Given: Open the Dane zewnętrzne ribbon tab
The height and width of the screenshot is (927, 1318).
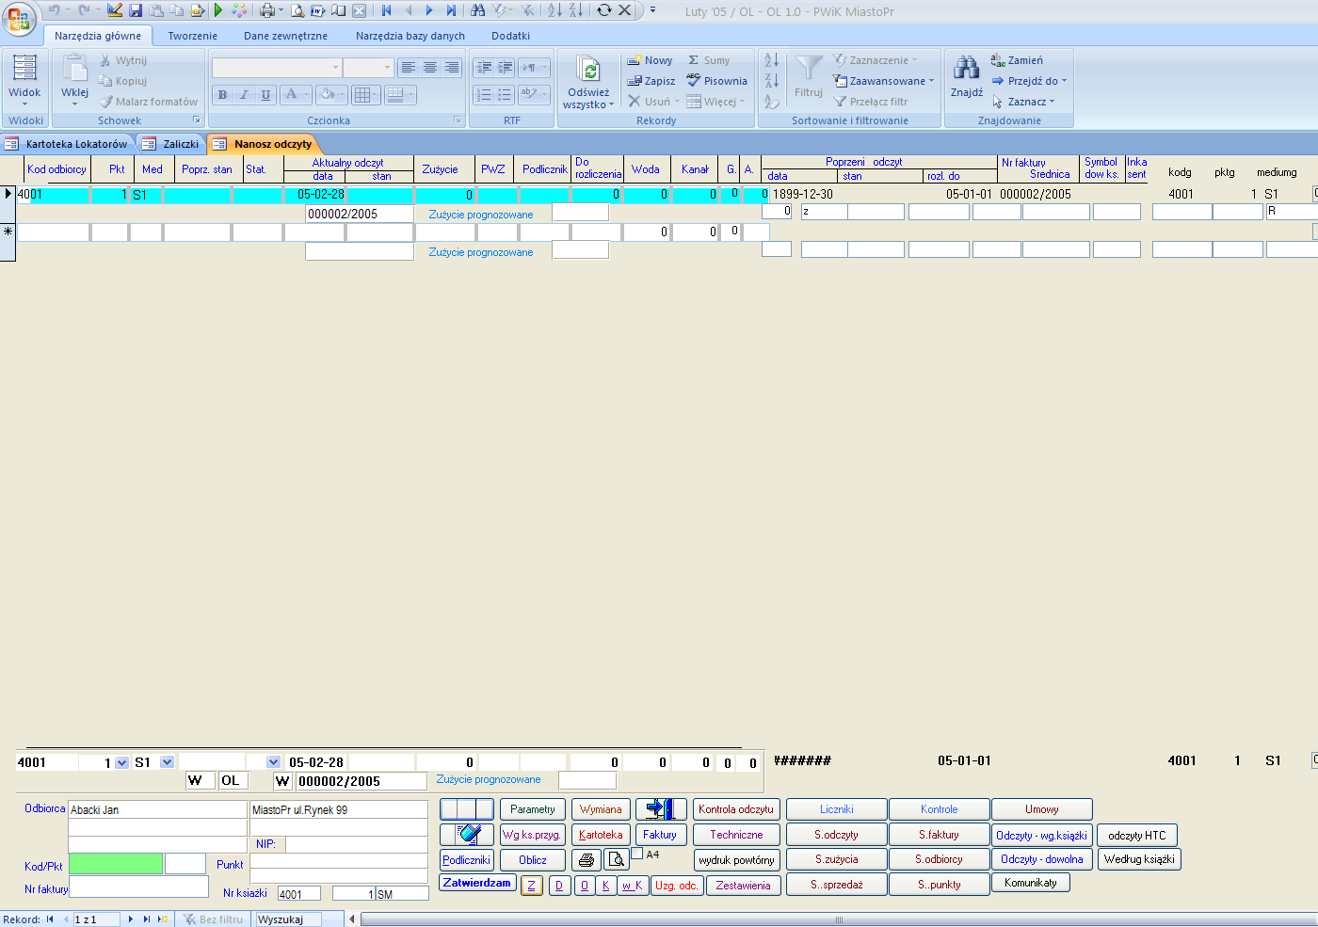Looking at the screenshot, I should coord(285,36).
